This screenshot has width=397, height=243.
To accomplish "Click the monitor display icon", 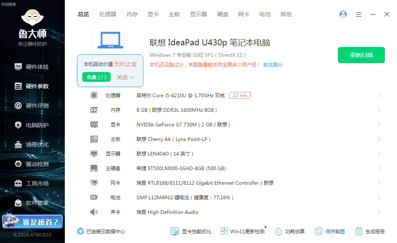I will coord(94,153).
